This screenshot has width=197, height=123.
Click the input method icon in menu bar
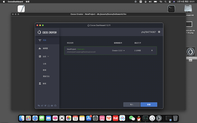(141, 2)
